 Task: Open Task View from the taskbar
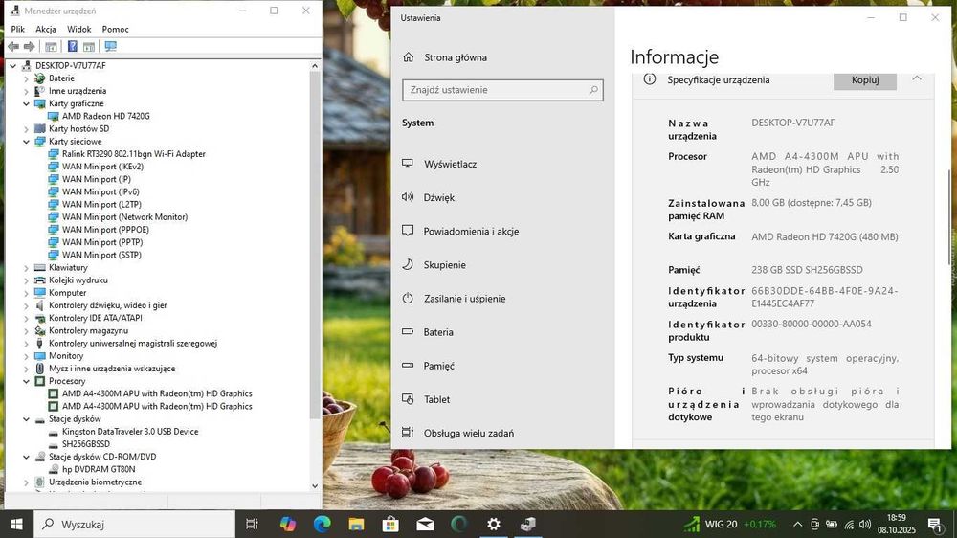point(252,524)
